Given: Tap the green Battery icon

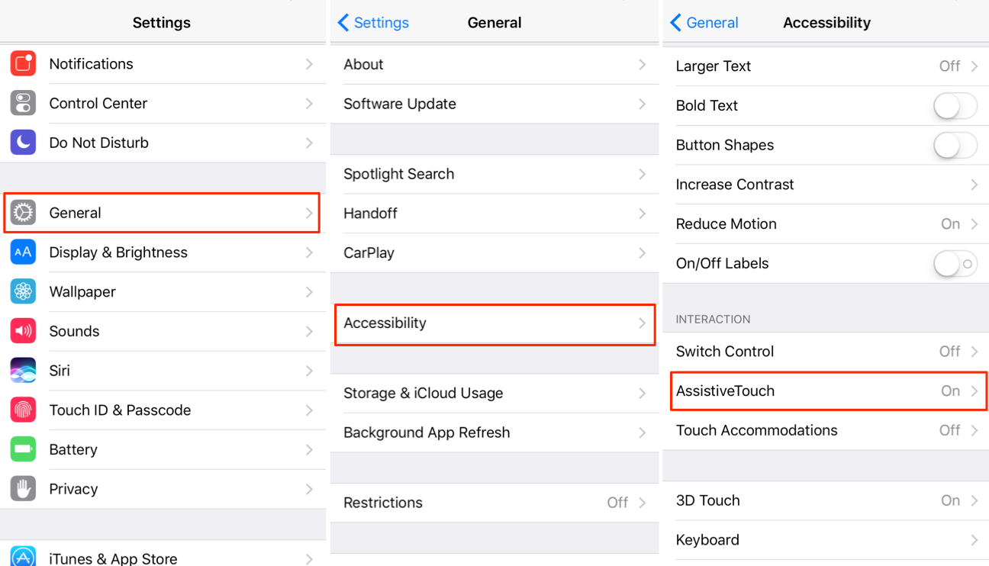Looking at the screenshot, I should click(x=23, y=449).
